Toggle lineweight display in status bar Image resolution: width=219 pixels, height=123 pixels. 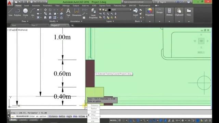click(161, 120)
